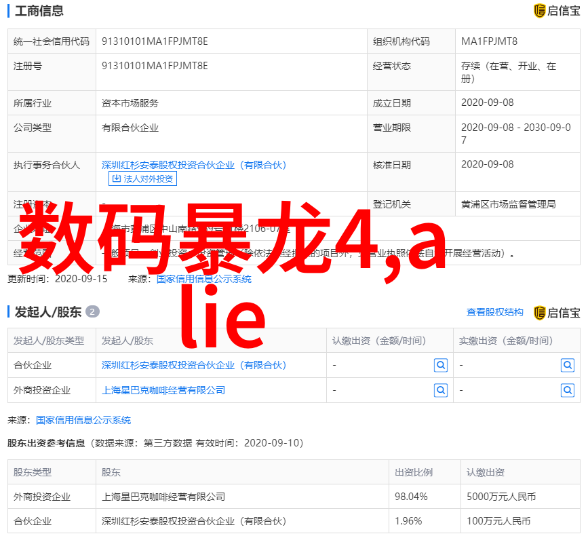Open 深圳红杉安泰 link in the 发起人/股东 table
The width and height of the screenshot is (588, 536).
tap(194, 365)
